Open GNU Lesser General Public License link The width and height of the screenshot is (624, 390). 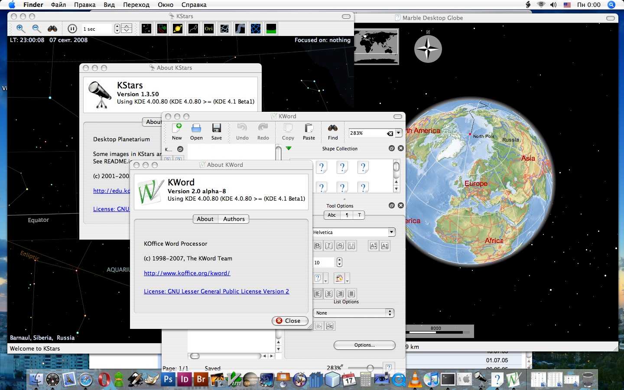[216, 291]
